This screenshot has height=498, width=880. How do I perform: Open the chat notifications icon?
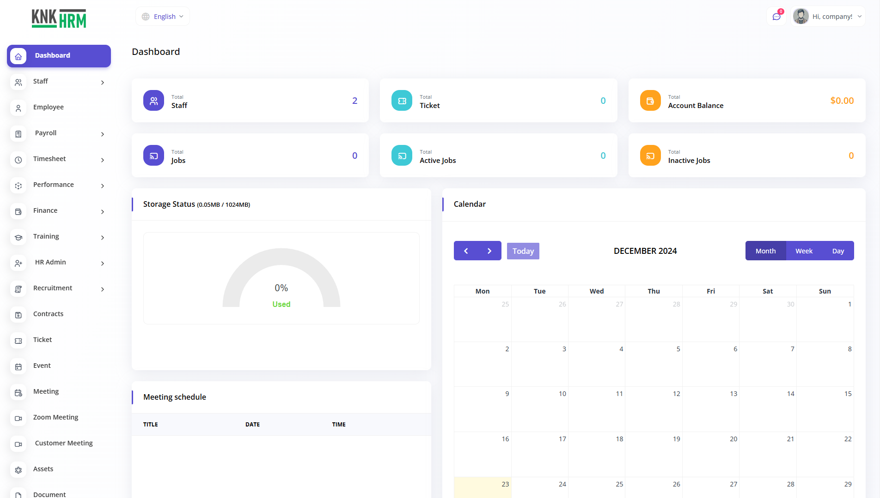(x=776, y=17)
